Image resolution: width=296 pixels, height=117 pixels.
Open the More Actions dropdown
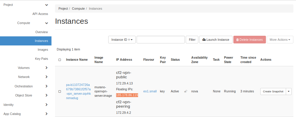pos(280,40)
